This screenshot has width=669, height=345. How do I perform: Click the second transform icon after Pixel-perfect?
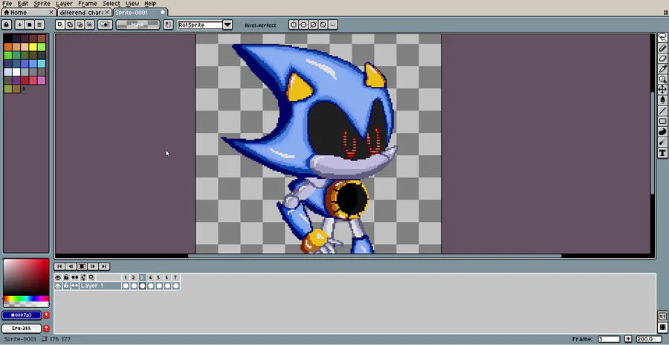click(303, 24)
